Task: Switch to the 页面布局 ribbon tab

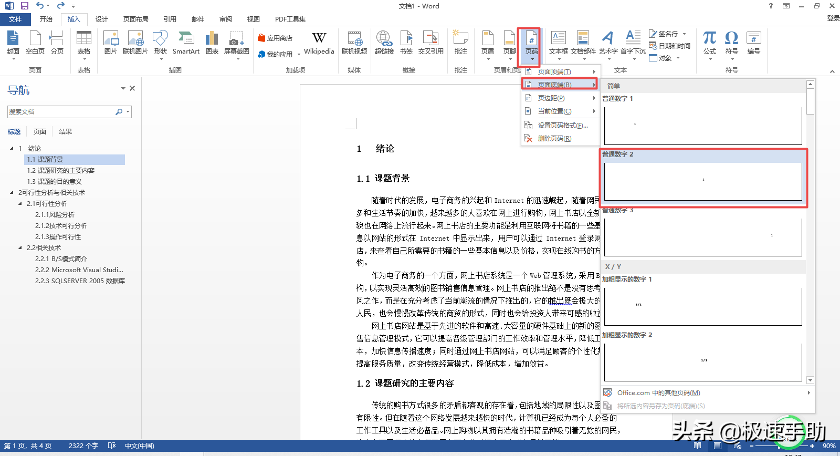Action: click(135, 19)
